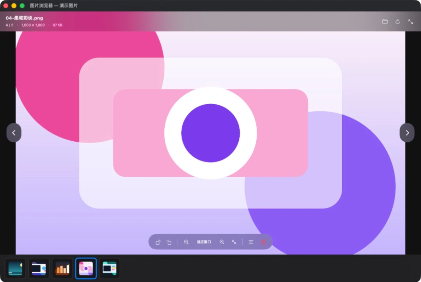
Task: Click the 适应窗口 fit-to-window button
Action: point(204,242)
